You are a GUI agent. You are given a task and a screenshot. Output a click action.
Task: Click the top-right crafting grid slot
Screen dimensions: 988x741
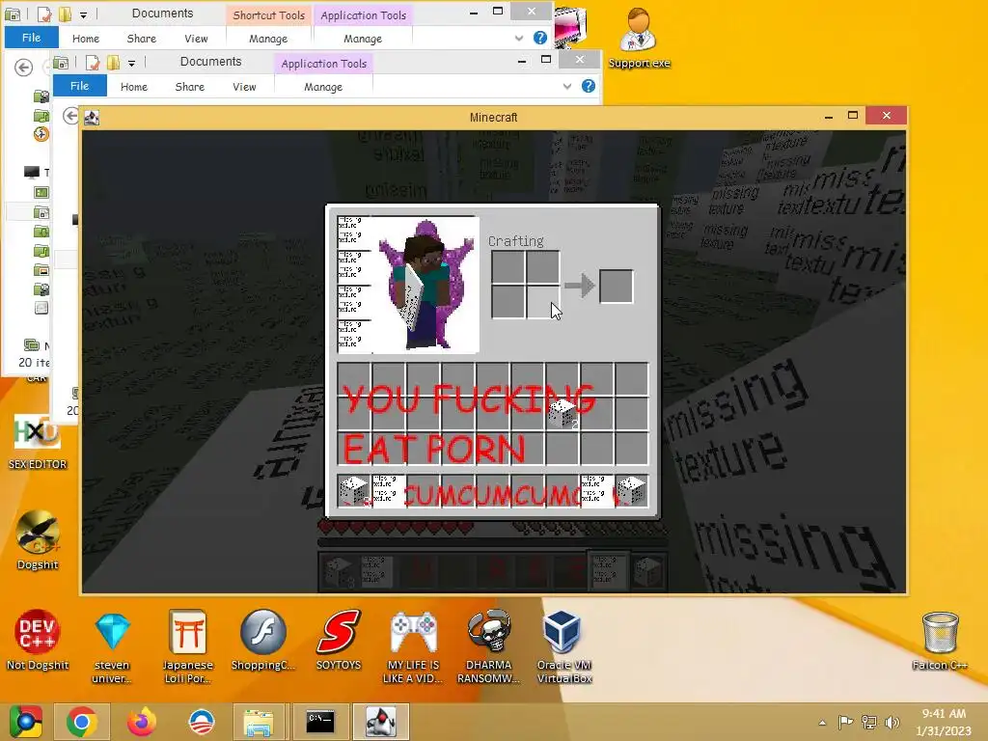(542, 268)
